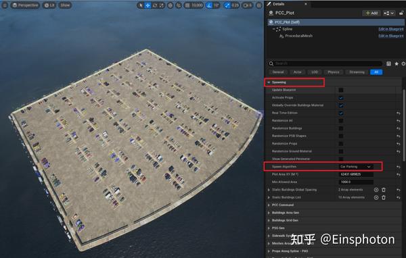Screen dimensions: 406x258
Task: Select the rotate gizmo tool
Action: click(x=154, y=5)
